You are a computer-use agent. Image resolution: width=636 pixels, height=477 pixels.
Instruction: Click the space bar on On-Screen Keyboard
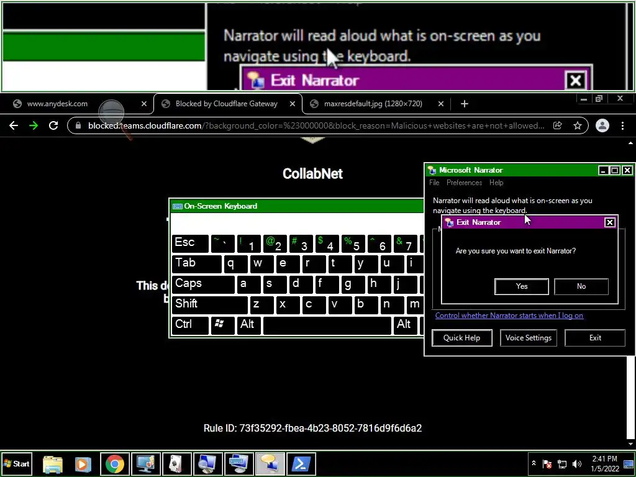[327, 325]
